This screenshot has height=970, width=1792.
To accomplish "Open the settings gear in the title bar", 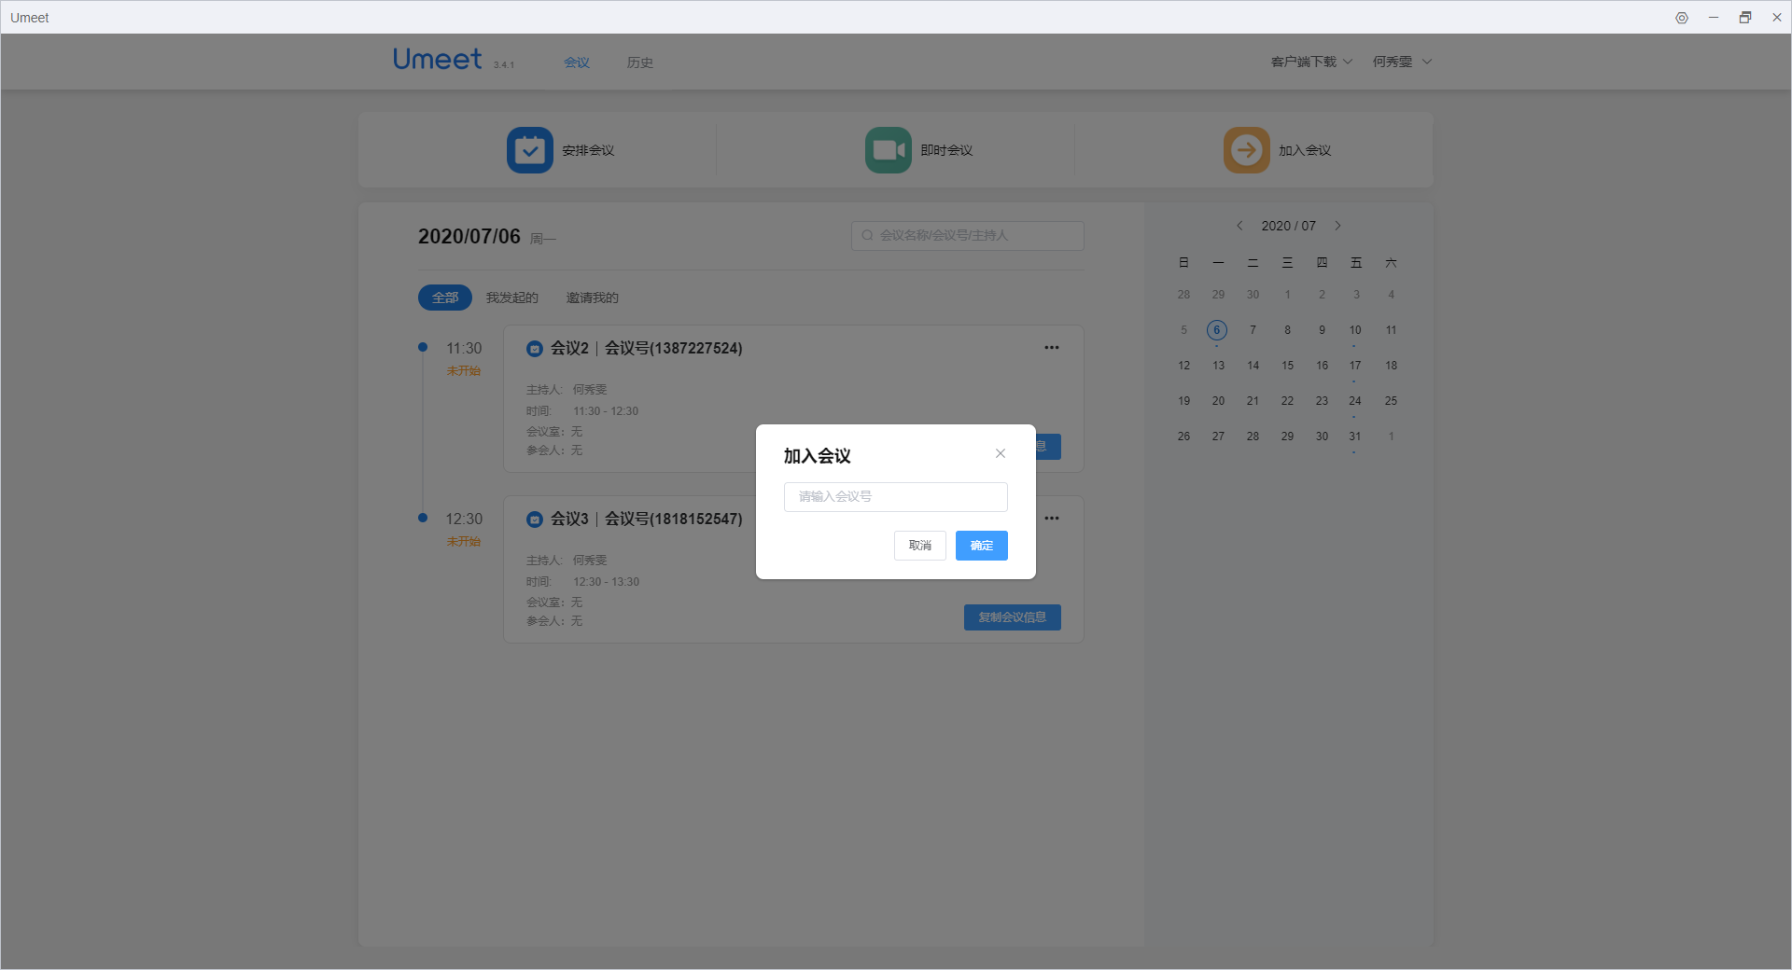I will (x=1682, y=17).
